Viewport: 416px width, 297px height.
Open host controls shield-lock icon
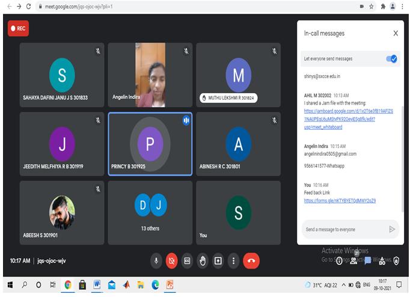[x=396, y=260]
